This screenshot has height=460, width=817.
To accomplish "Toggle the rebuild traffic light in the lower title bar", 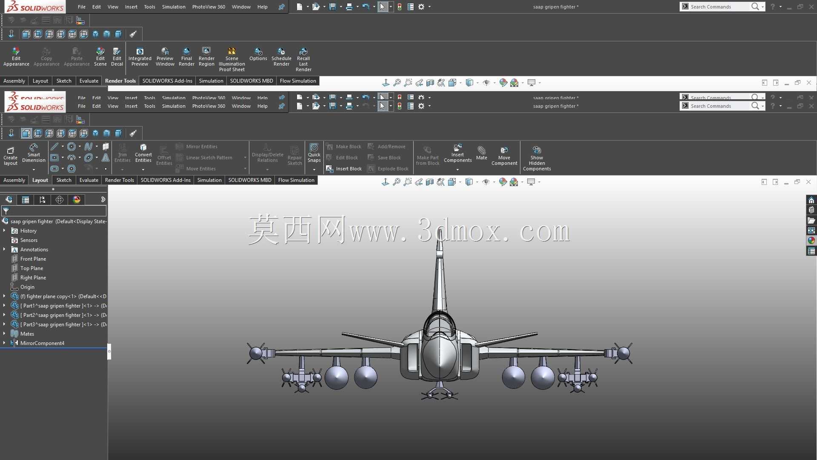I will (x=399, y=106).
